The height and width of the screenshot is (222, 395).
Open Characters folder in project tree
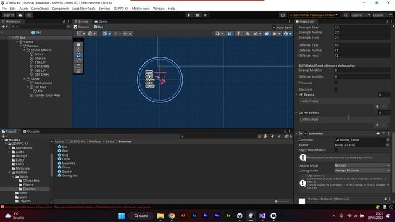coord(31,181)
